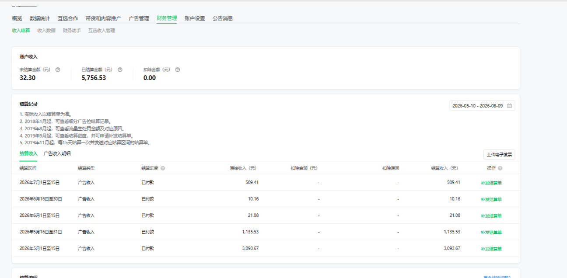
Task: Click 结算记录 section heading
Action: pos(28,104)
